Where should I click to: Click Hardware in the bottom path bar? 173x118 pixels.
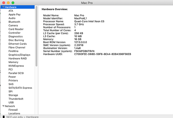[x=32, y=117]
